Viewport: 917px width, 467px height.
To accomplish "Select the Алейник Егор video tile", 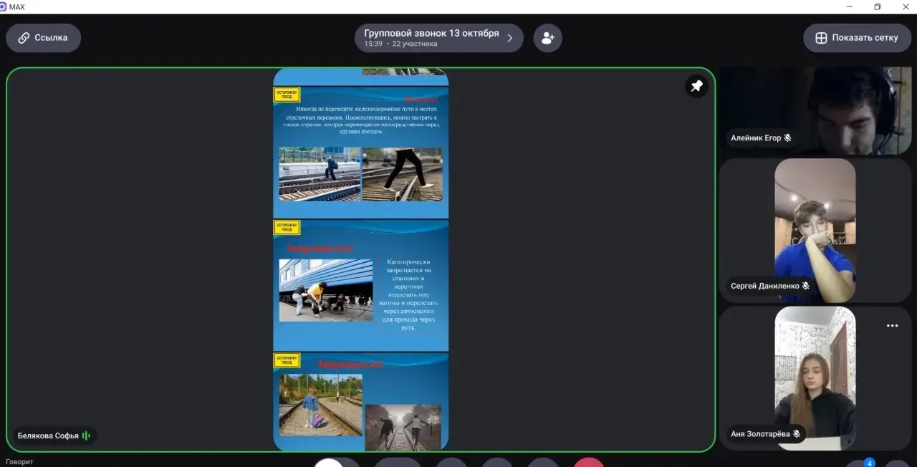I will click(815, 111).
